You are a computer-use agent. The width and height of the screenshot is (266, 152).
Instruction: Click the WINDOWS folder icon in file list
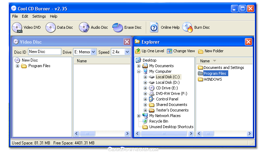(201, 79)
